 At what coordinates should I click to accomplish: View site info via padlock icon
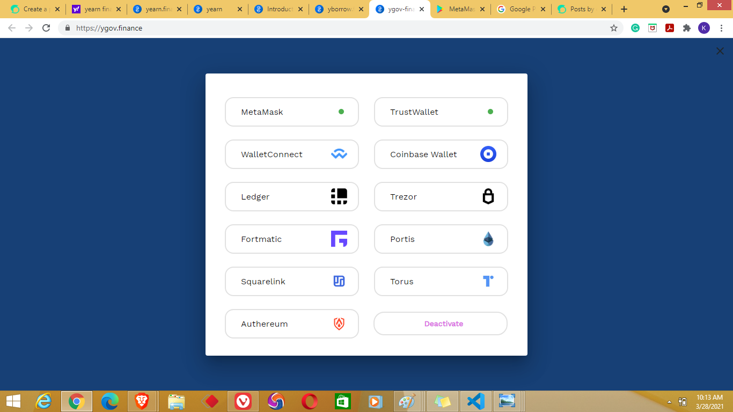pos(67,28)
